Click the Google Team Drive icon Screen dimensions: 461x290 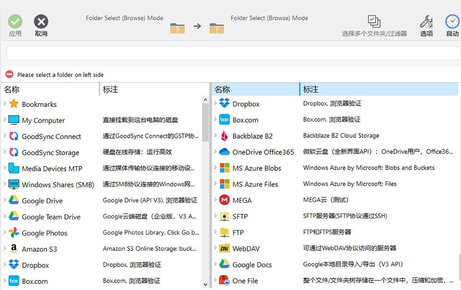tap(14, 216)
